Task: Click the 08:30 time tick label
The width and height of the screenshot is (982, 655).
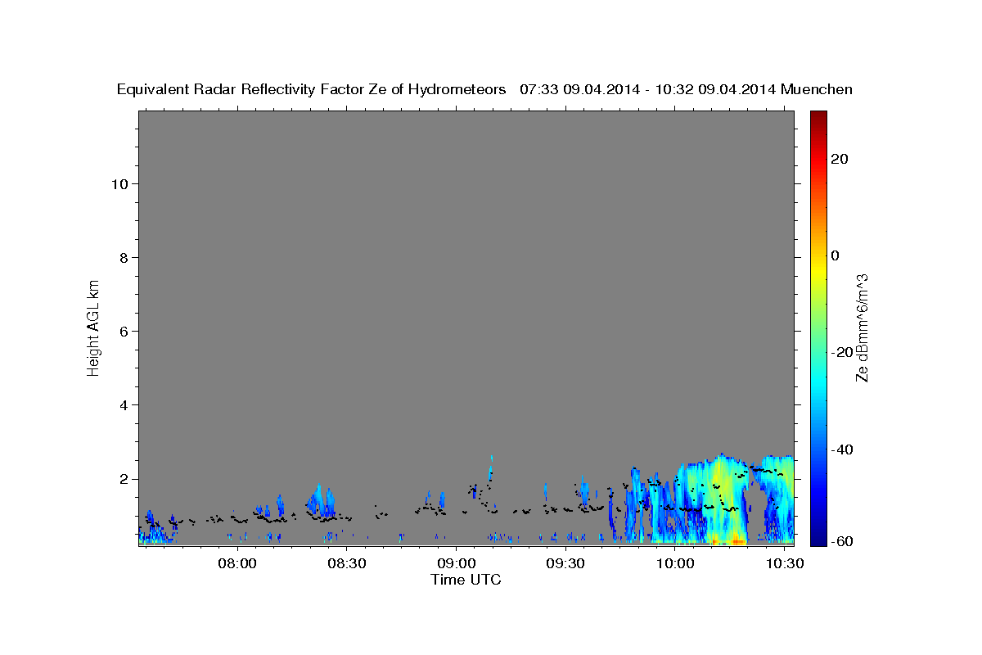Action: point(347,563)
